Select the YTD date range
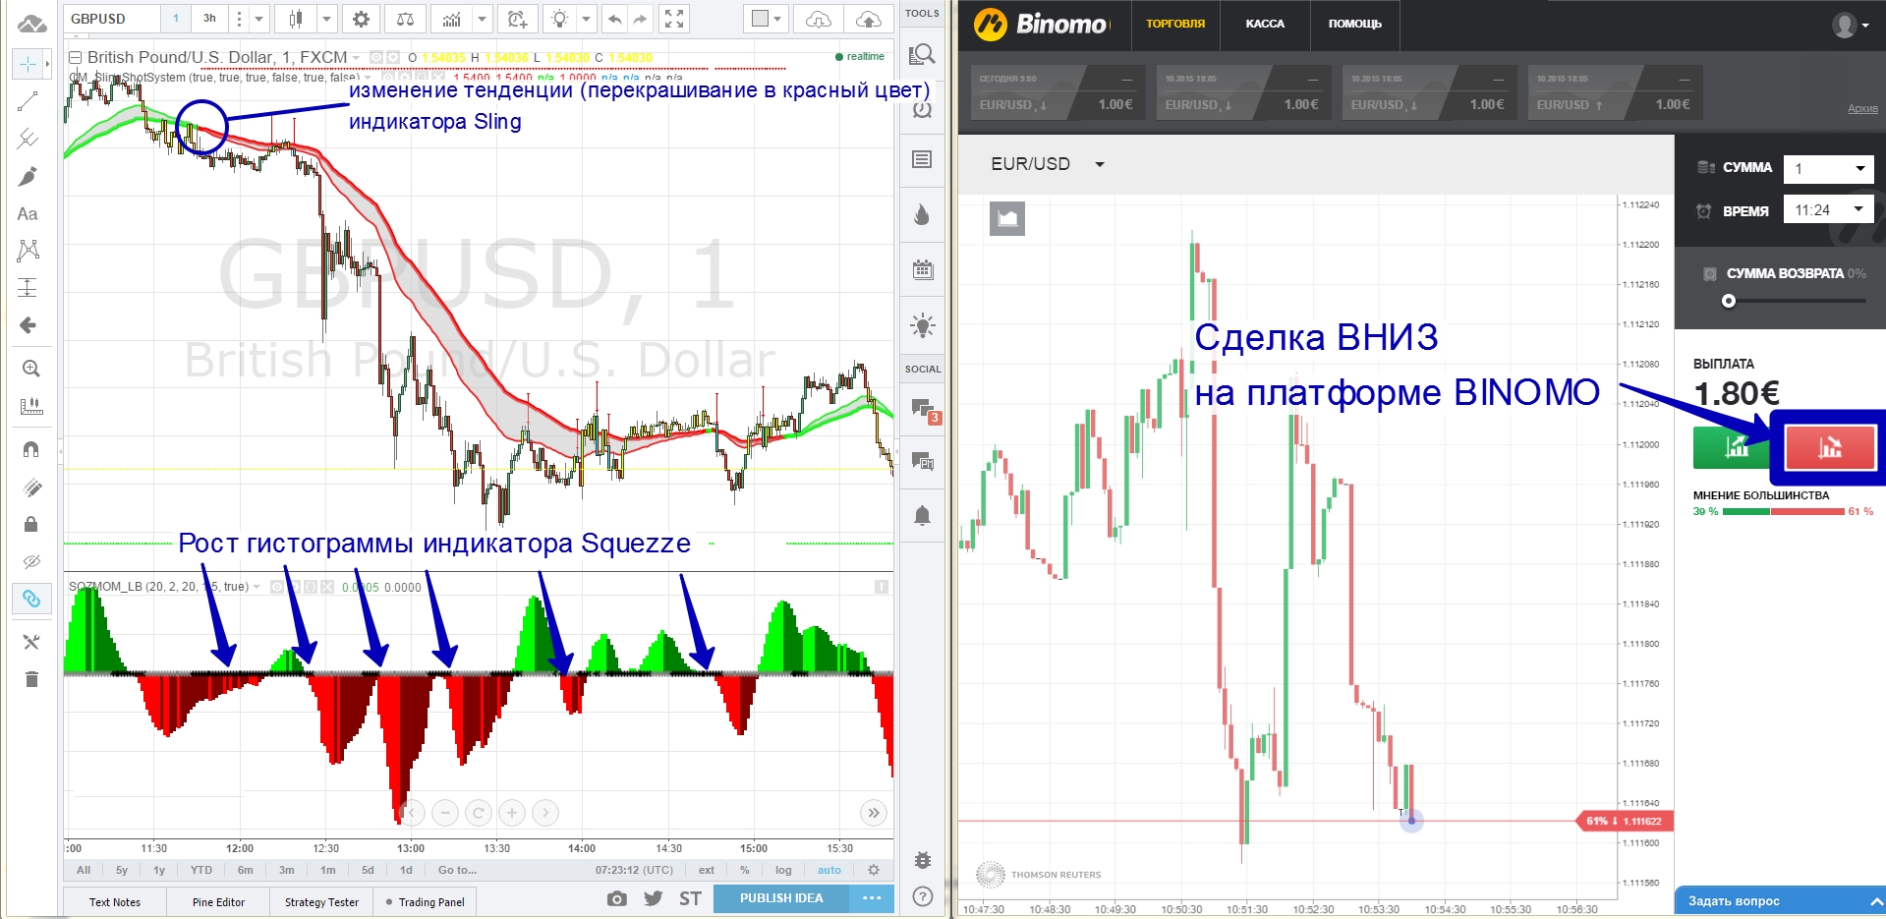The height and width of the screenshot is (919, 1886). [200, 870]
